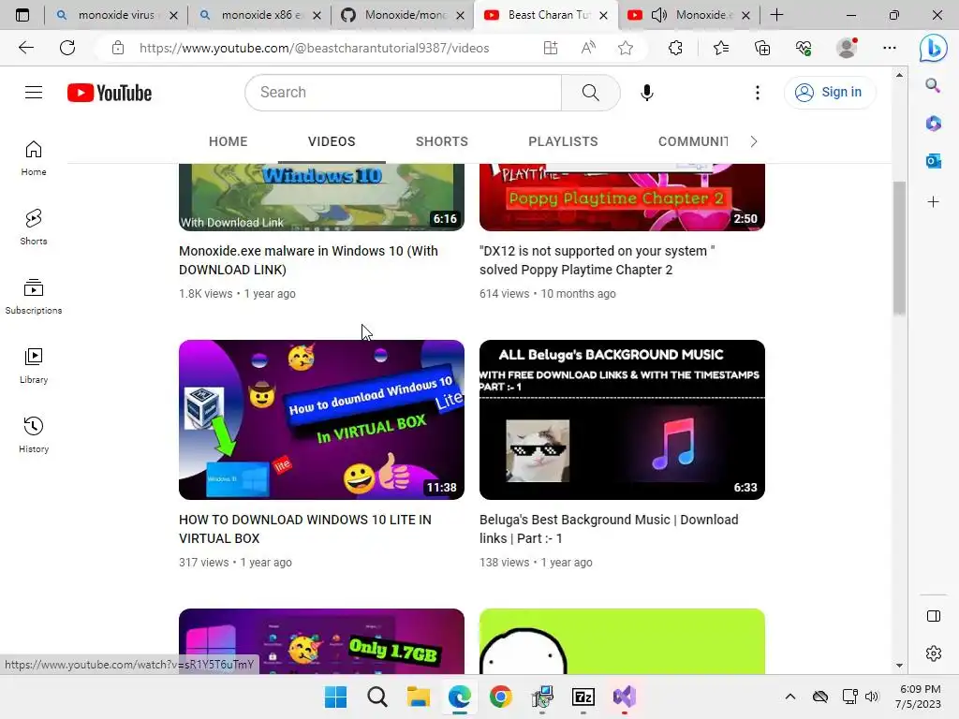Switch to the 'monoxide x86' tab
The height and width of the screenshot is (719, 959).
(260, 15)
